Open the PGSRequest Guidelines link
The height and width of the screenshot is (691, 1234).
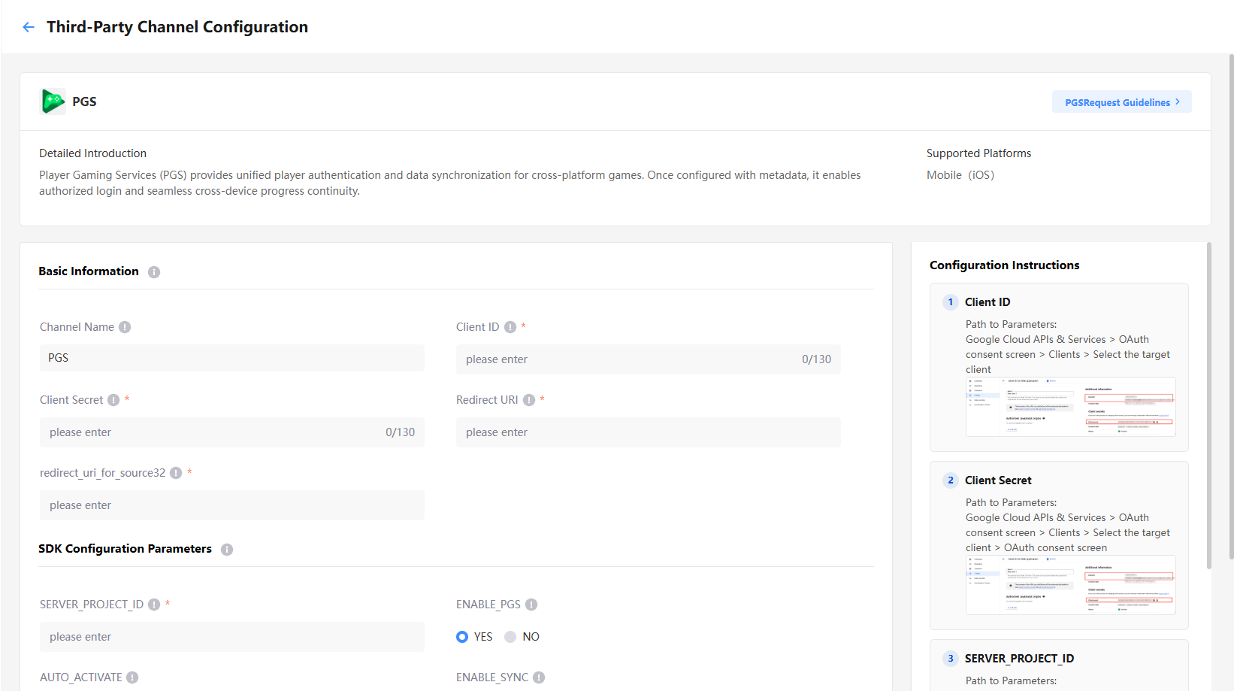click(x=1121, y=102)
